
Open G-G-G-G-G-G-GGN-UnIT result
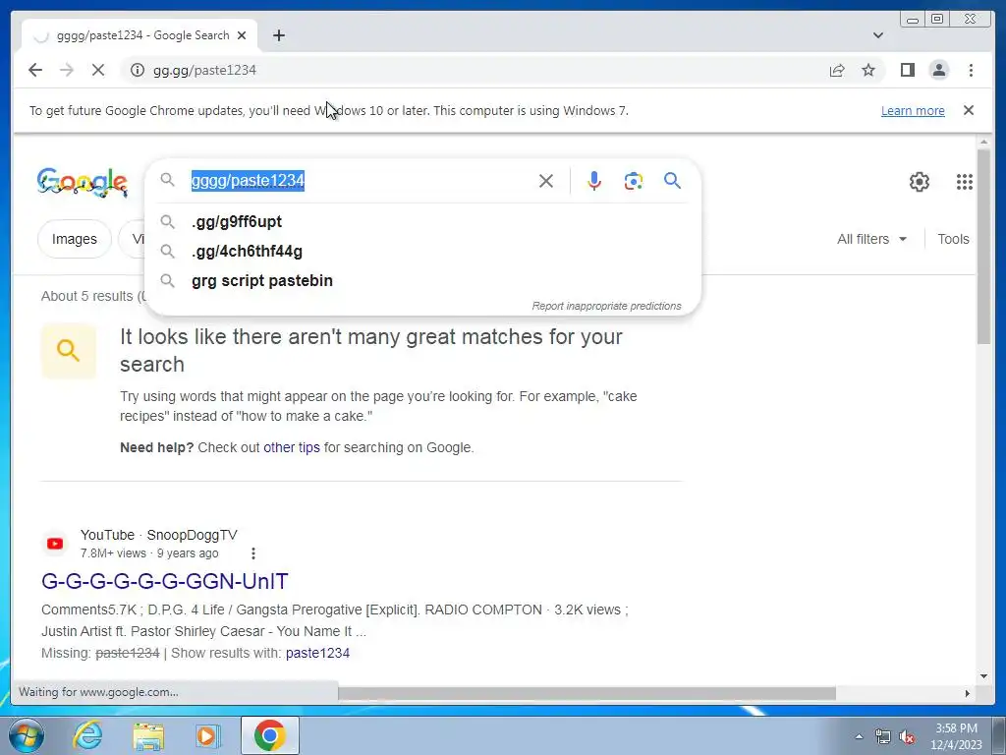[165, 581]
